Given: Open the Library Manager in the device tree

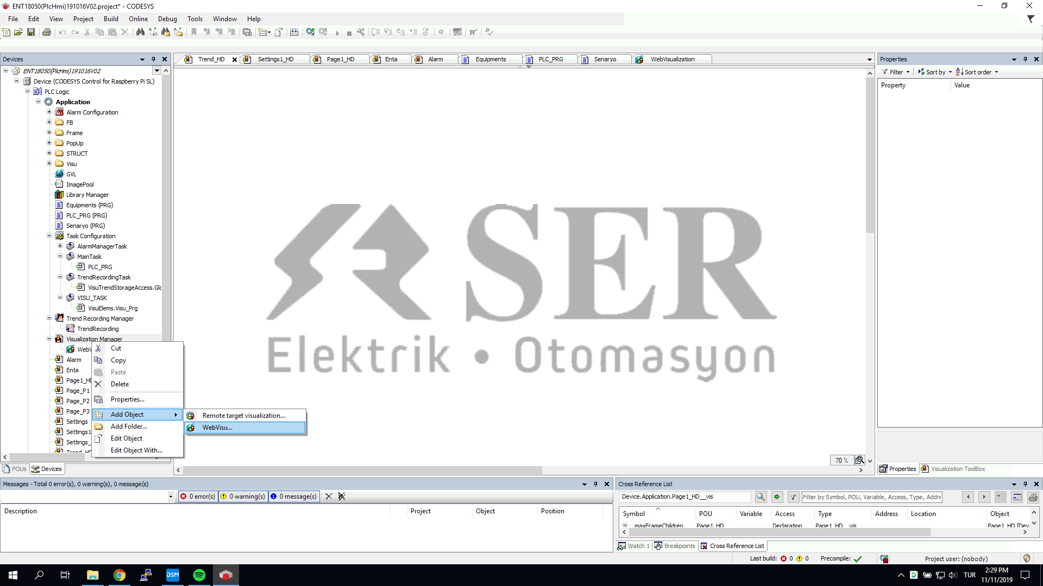Looking at the screenshot, I should click(x=87, y=194).
